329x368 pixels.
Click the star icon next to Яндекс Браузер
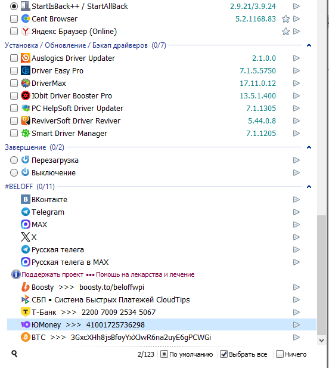tap(285, 32)
